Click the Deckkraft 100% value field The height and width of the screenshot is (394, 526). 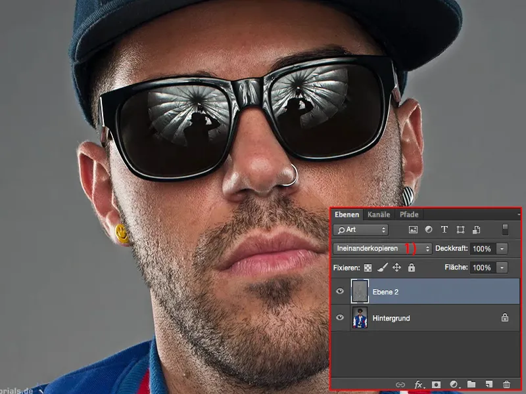coord(483,249)
